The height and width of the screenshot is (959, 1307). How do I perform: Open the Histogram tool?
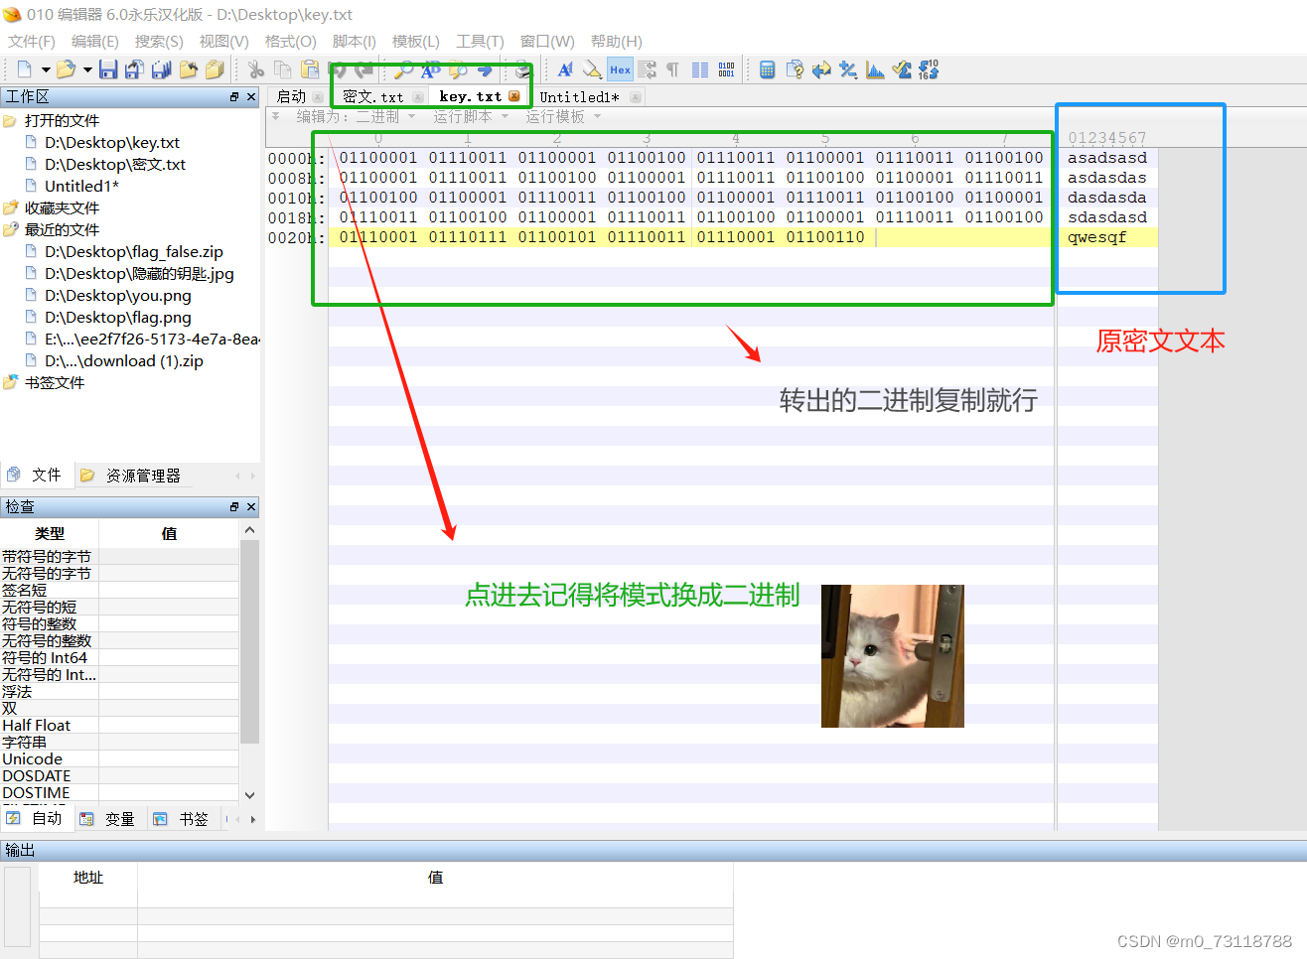pos(874,69)
